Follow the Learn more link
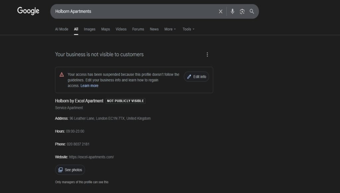The image size is (340, 193). pyautogui.click(x=89, y=86)
